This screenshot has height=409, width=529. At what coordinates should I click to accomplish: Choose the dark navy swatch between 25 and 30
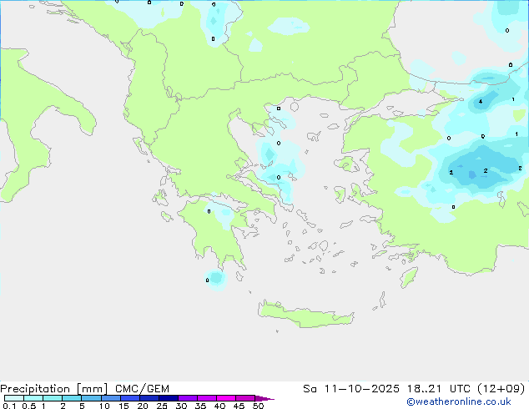169,398
